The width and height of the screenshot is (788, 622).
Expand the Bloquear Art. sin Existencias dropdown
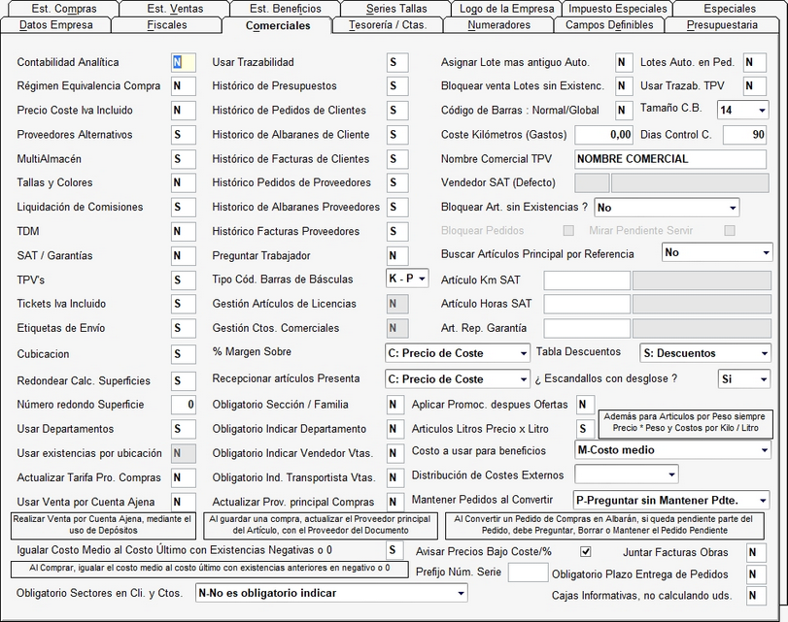[667, 208]
